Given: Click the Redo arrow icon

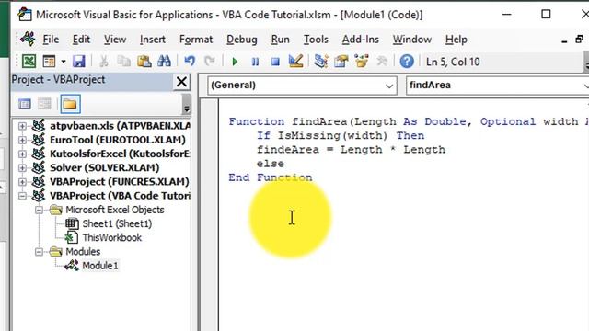Looking at the screenshot, I should (x=210, y=62).
